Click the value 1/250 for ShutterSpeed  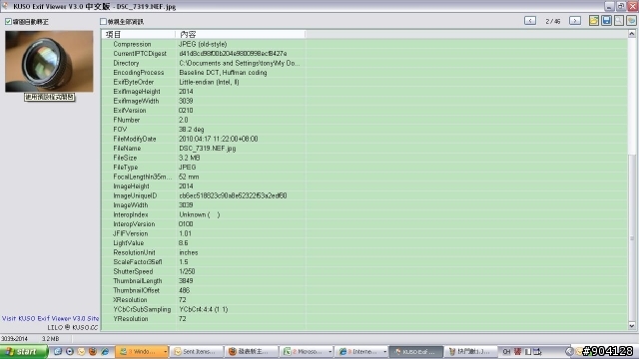coord(187,271)
